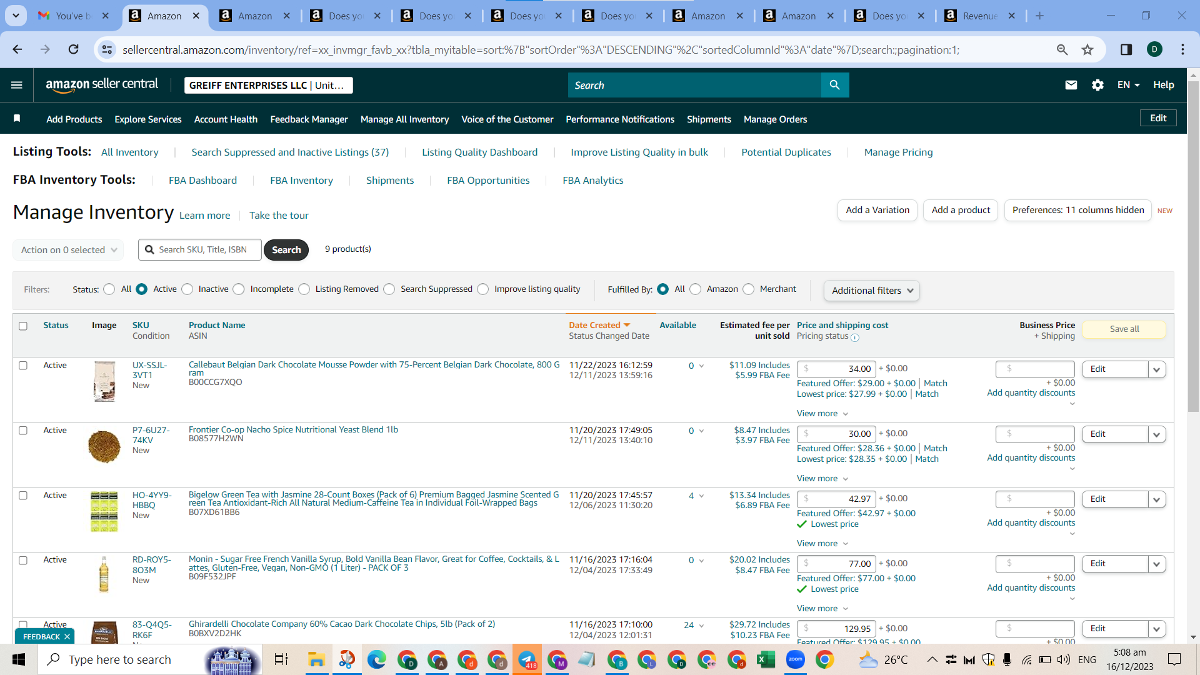
Task: Select the Inactive status filter
Action: pos(187,289)
